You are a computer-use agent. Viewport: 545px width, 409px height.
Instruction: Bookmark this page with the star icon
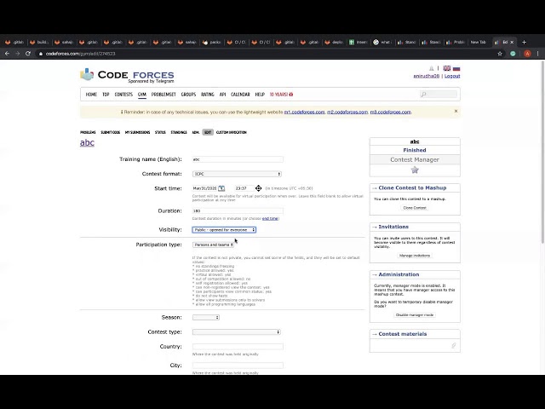click(x=500, y=54)
